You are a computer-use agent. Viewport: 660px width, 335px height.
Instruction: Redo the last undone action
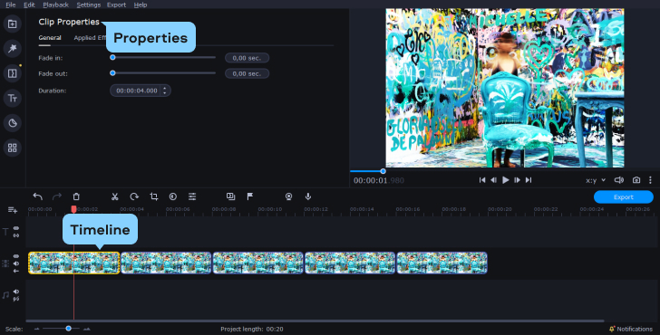[x=57, y=196]
